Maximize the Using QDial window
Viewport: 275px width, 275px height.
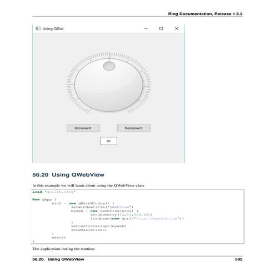(161, 28)
